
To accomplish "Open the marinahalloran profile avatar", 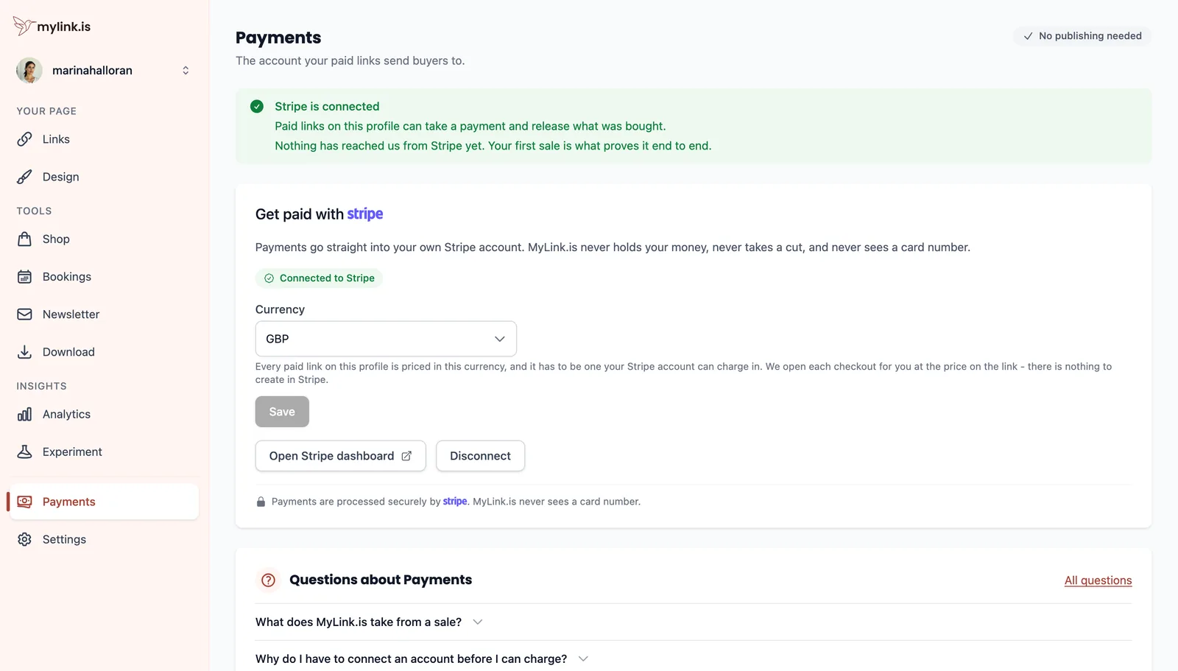I will coord(29,71).
